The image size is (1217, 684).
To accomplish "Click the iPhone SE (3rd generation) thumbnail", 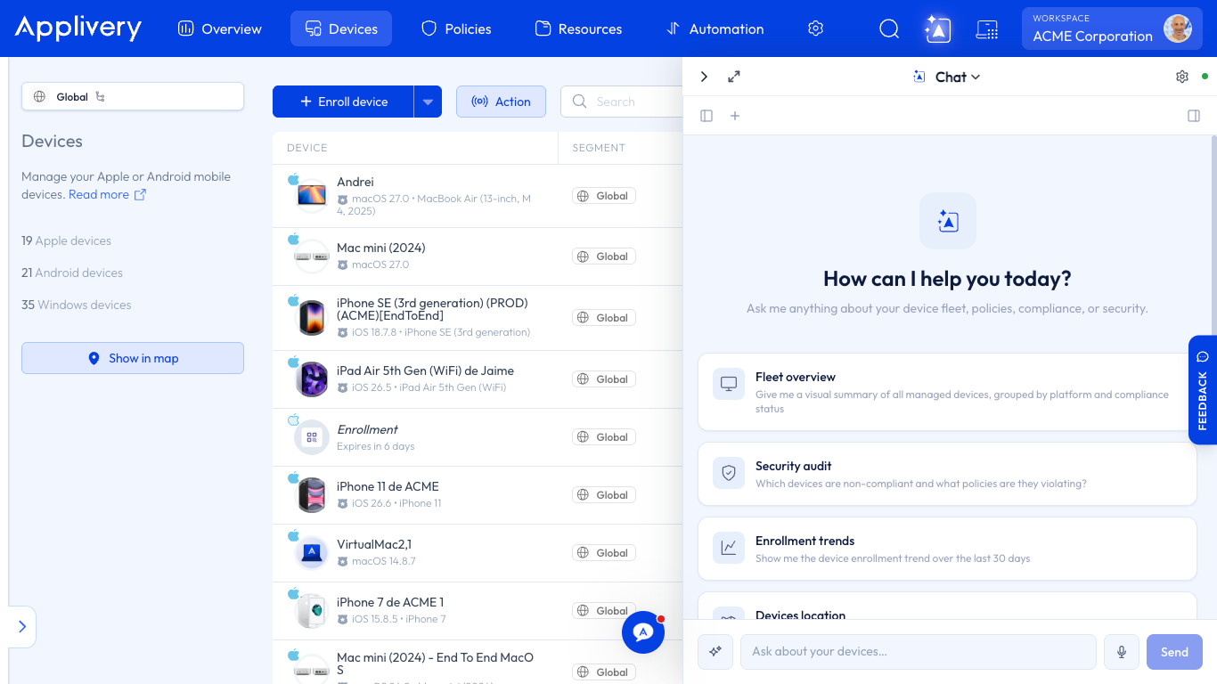I will [312, 318].
